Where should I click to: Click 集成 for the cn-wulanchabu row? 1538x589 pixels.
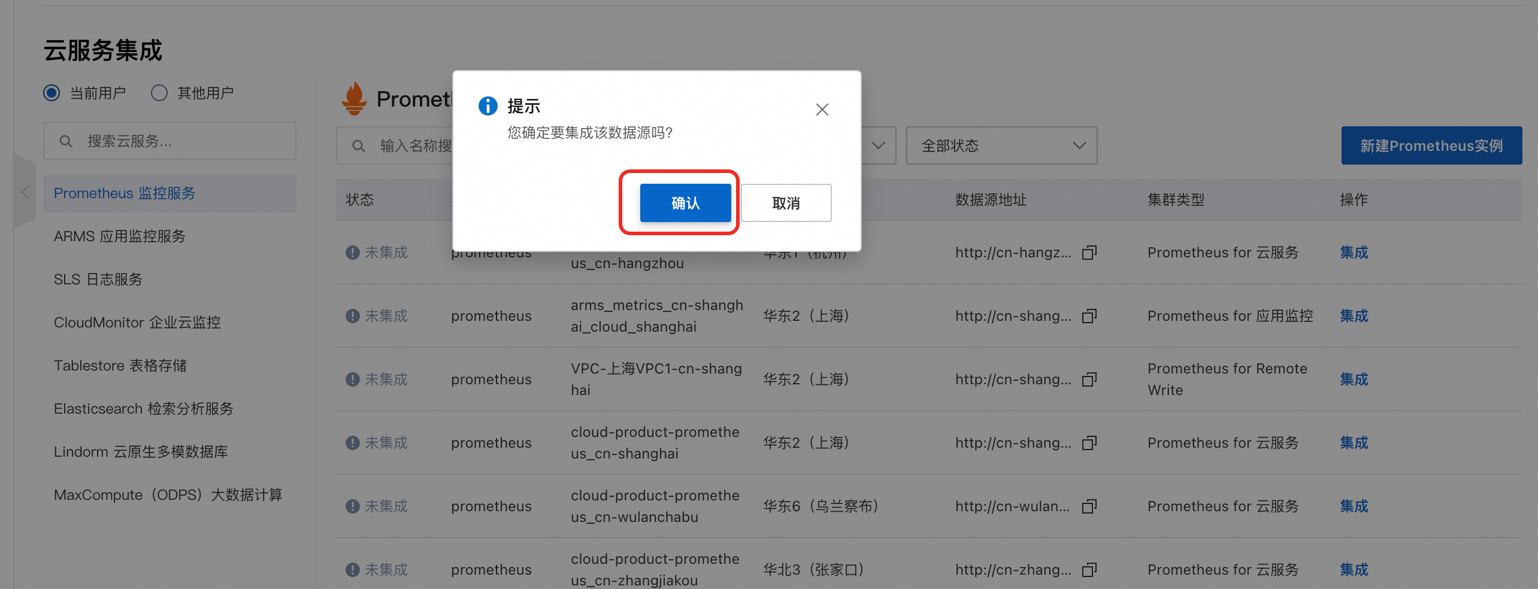tap(1354, 506)
